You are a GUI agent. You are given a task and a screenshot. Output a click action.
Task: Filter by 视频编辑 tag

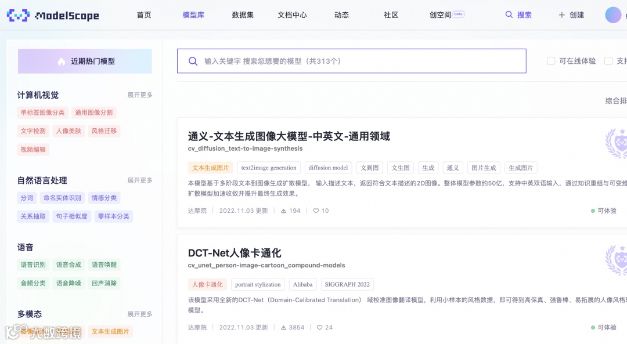(33, 150)
